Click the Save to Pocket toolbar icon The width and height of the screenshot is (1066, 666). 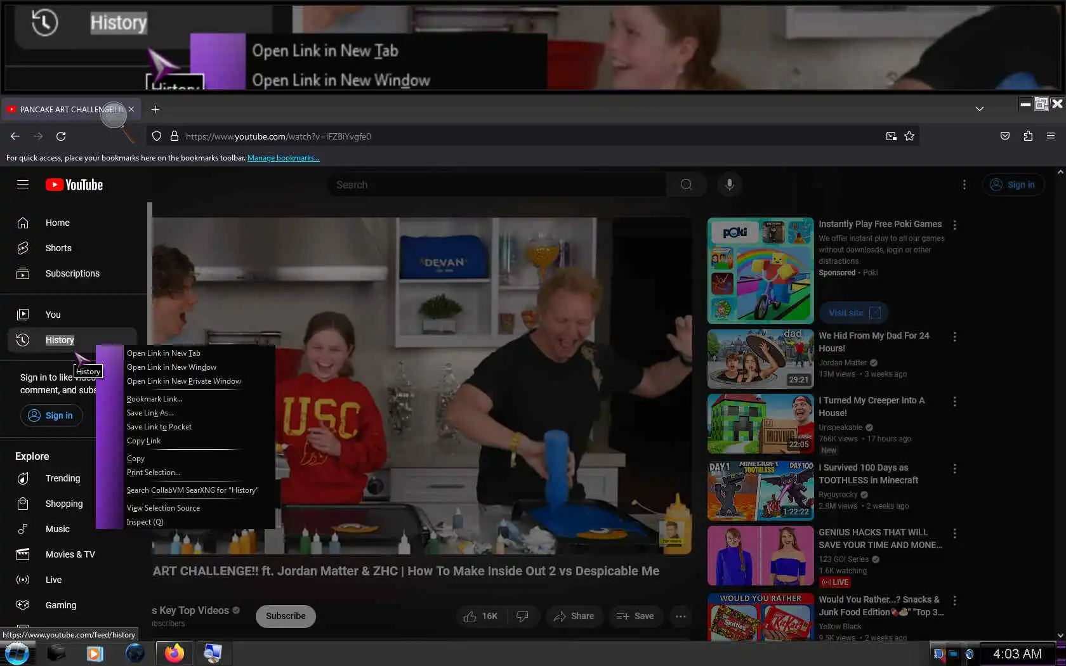click(x=1005, y=136)
